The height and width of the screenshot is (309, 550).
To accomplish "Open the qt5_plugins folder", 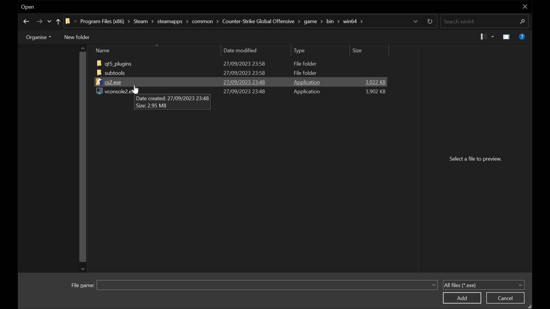I will point(118,64).
